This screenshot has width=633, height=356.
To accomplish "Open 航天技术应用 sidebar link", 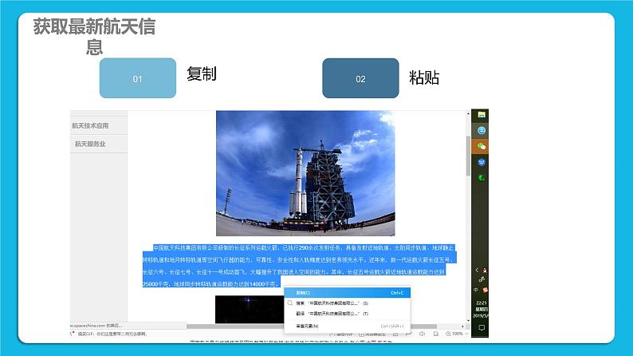I will (x=90, y=125).
